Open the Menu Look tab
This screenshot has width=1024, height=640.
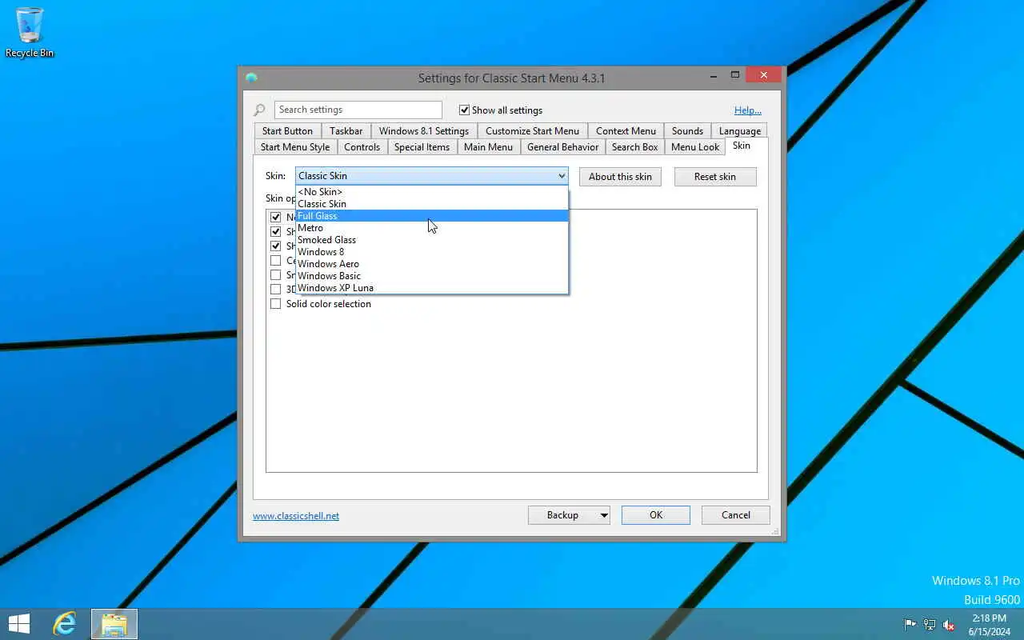pos(695,147)
